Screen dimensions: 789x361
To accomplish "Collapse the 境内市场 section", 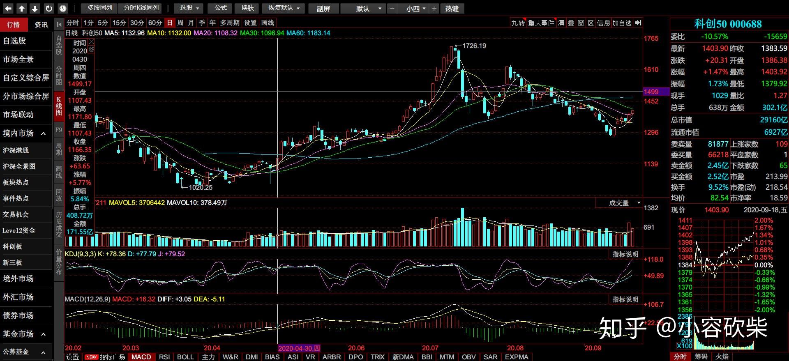I will [x=43, y=133].
